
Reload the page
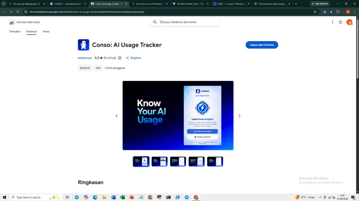pyautogui.click(x=18, y=12)
